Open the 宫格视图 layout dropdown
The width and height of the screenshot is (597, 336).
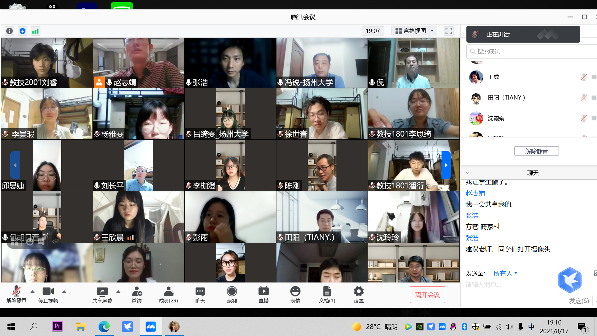click(414, 31)
